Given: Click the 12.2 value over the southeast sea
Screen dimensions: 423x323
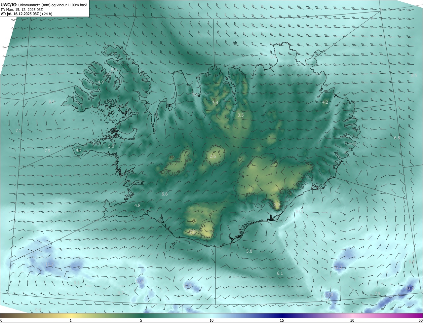Looking at the screenshot, I should [338, 267].
